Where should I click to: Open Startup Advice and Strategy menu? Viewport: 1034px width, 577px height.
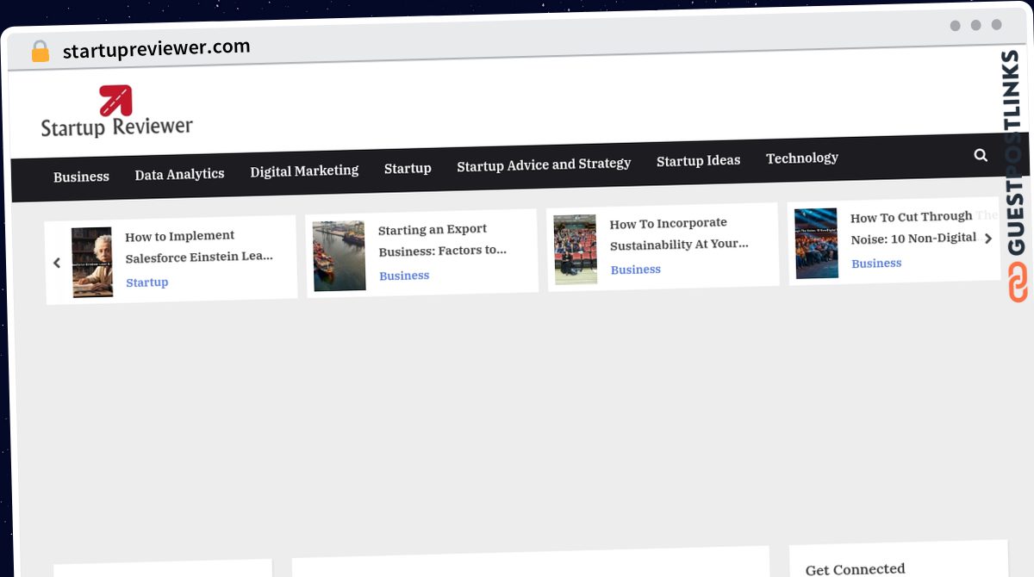pyautogui.click(x=544, y=164)
